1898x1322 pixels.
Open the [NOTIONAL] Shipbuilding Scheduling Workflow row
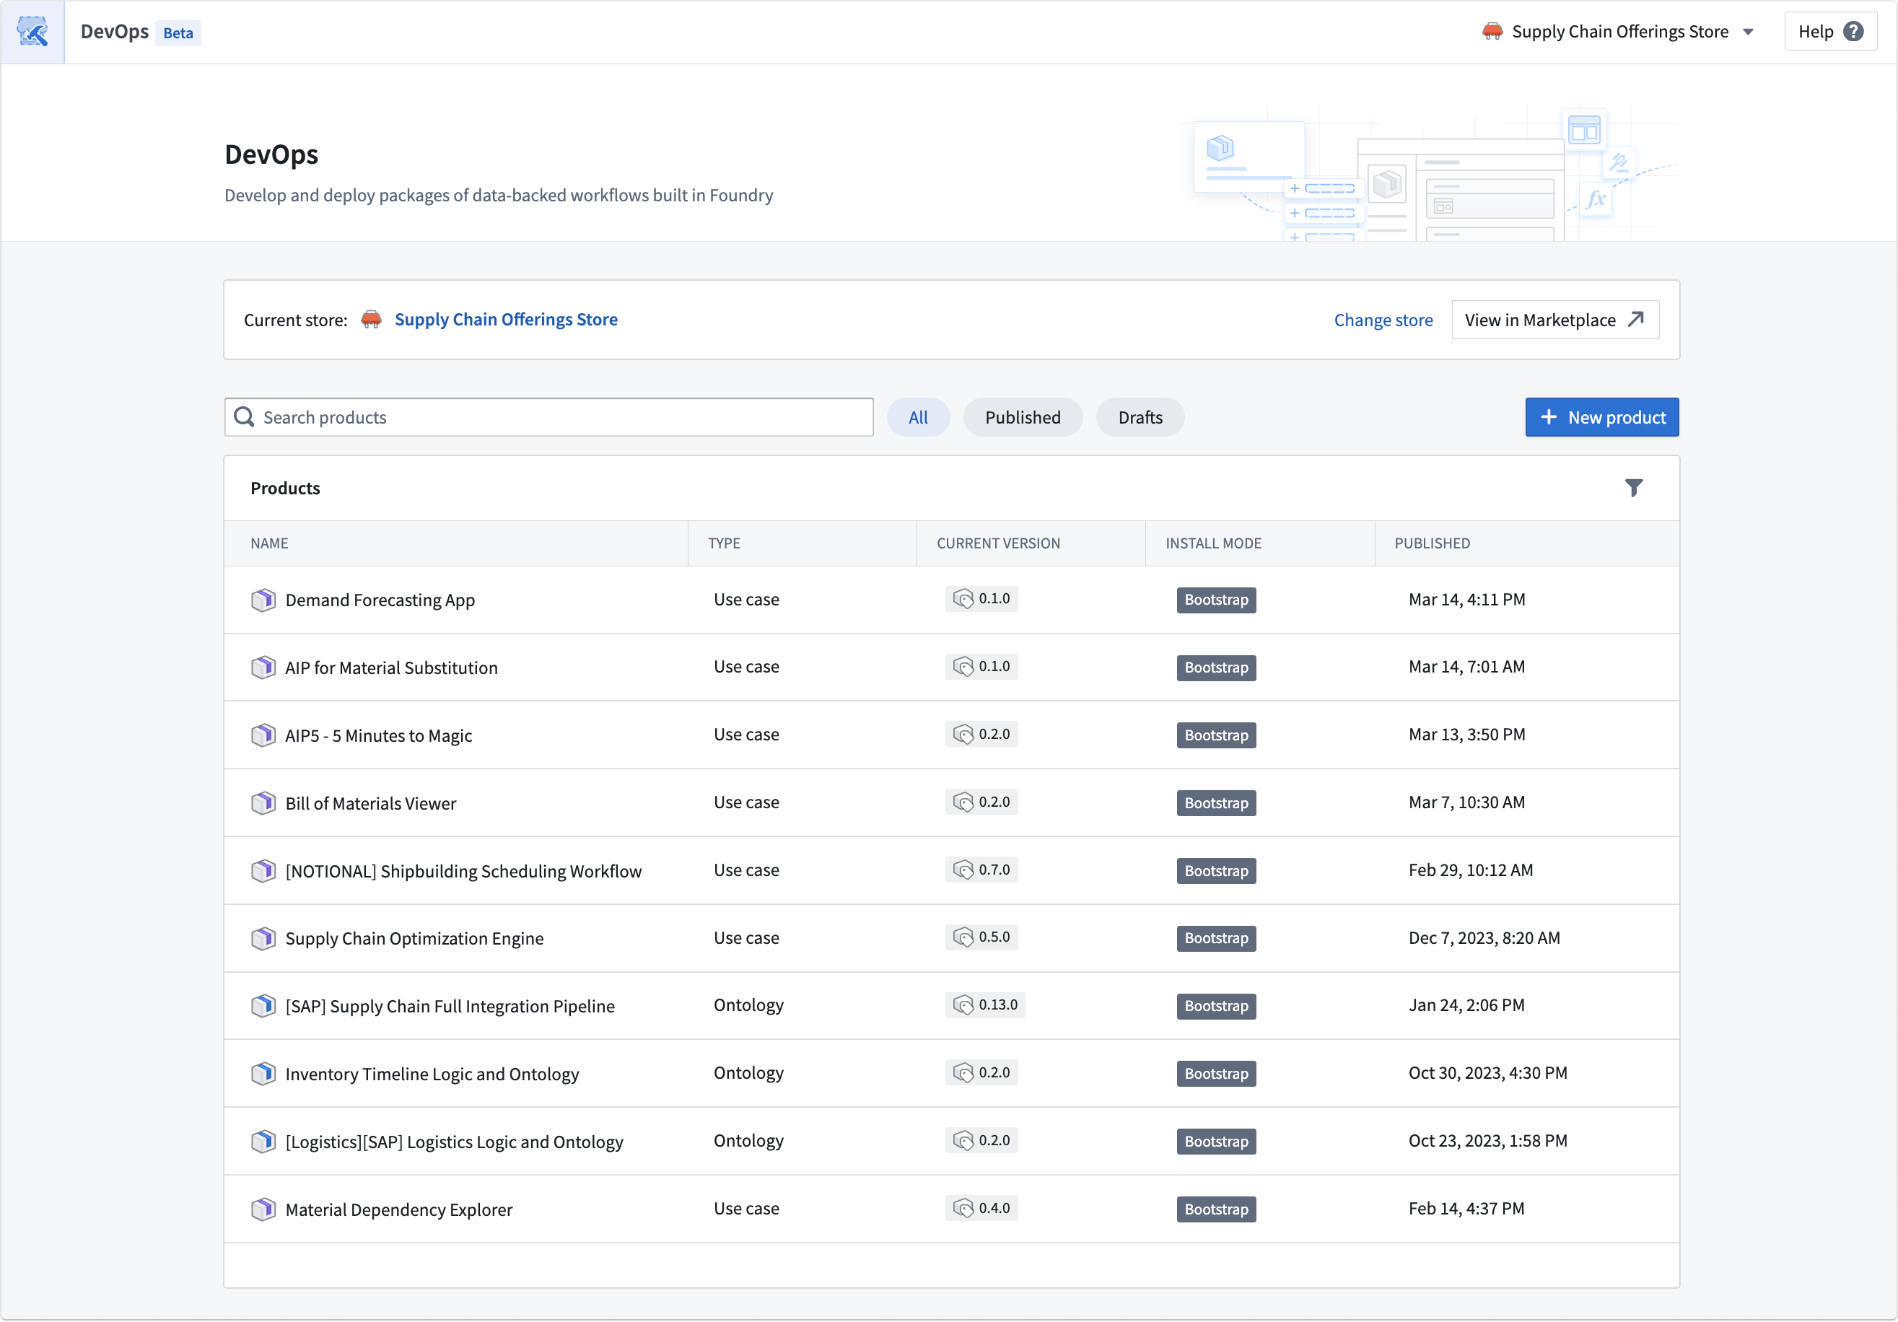(x=951, y=870)
